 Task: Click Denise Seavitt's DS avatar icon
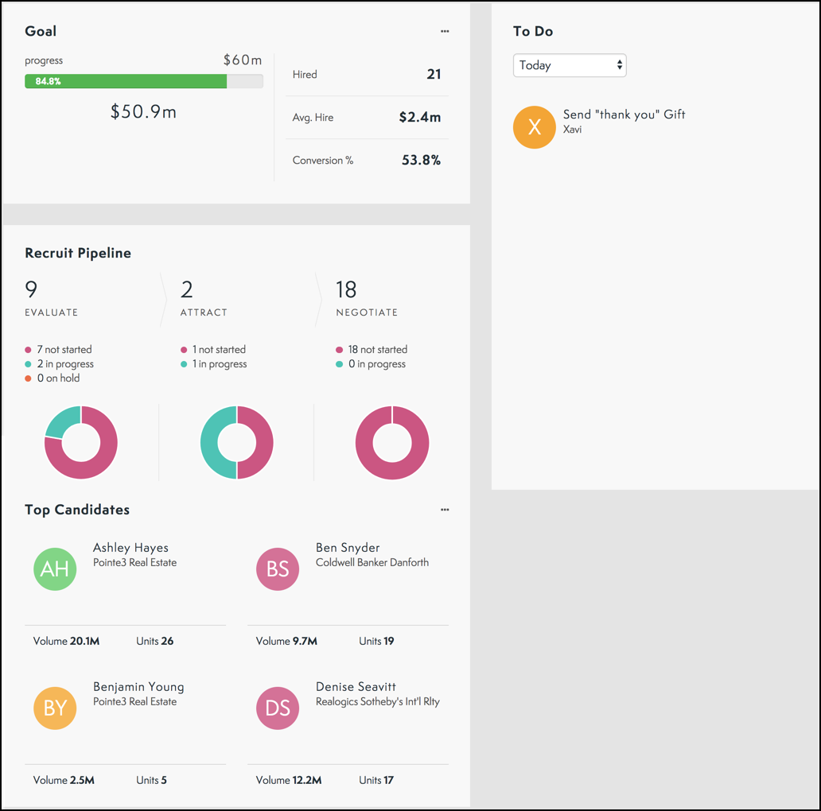(278, 708)
